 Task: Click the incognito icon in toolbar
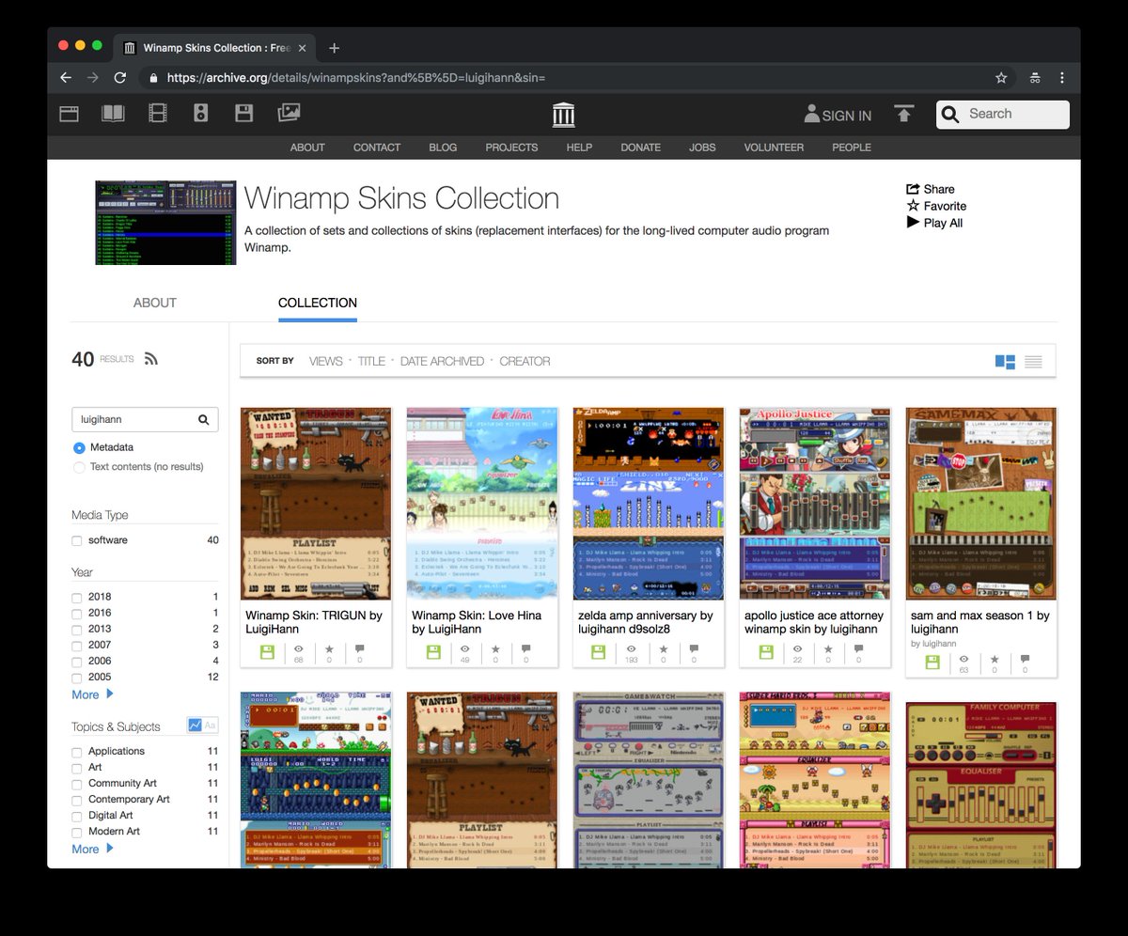click(1033, 78)
